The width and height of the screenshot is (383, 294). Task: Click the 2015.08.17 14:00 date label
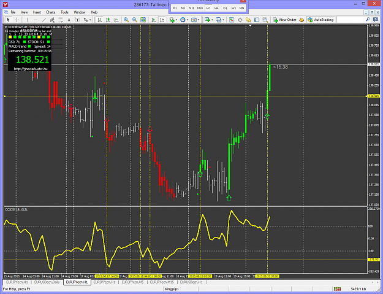click(x=107, y=276)
